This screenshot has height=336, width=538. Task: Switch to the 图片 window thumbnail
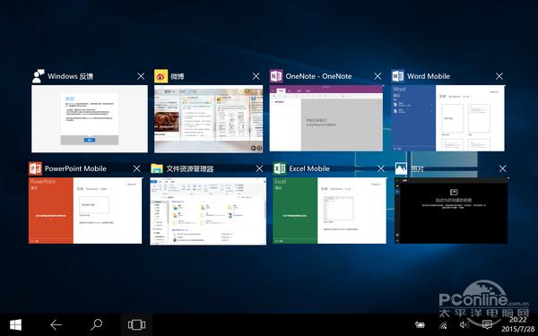451,211
